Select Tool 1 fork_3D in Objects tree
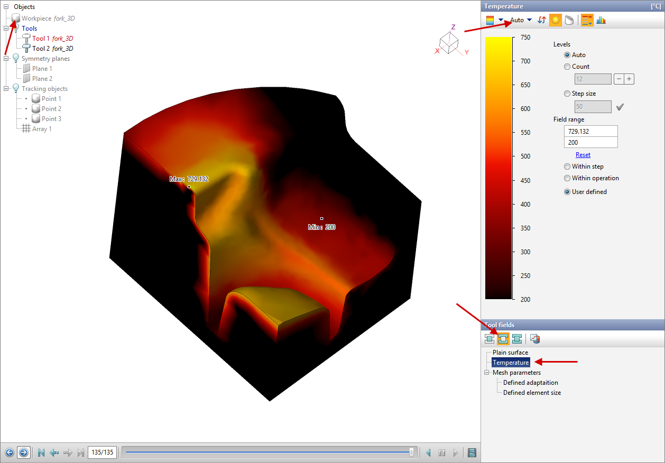665x463 pixels. click(x=52, y=39)
